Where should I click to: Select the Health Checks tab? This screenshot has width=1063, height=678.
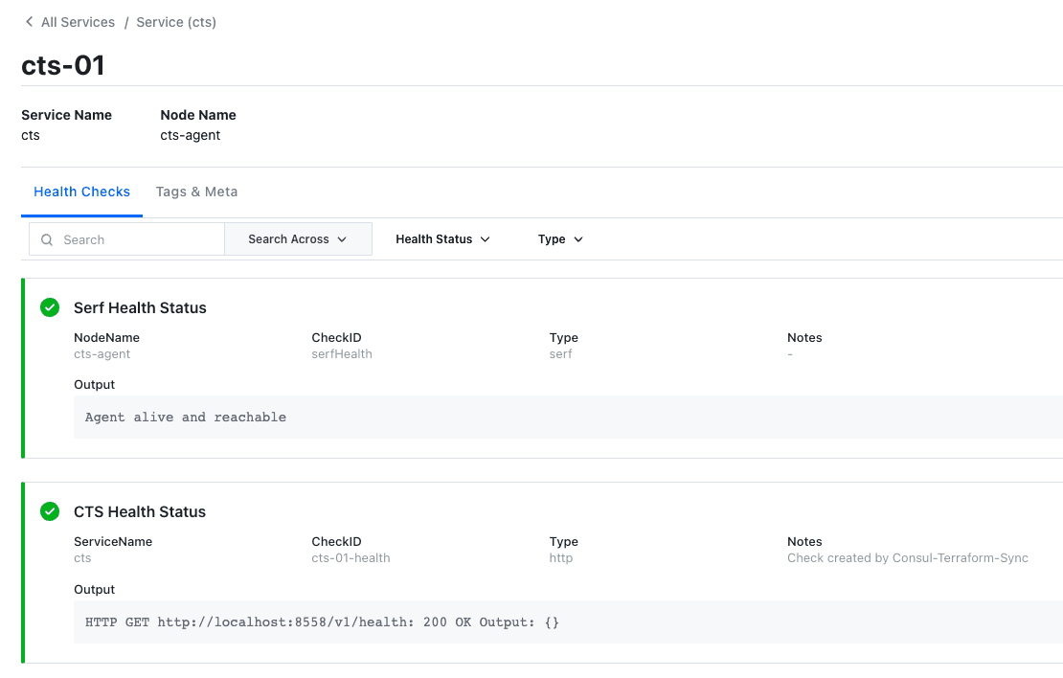pyautogui.click(x=81, y=192)
